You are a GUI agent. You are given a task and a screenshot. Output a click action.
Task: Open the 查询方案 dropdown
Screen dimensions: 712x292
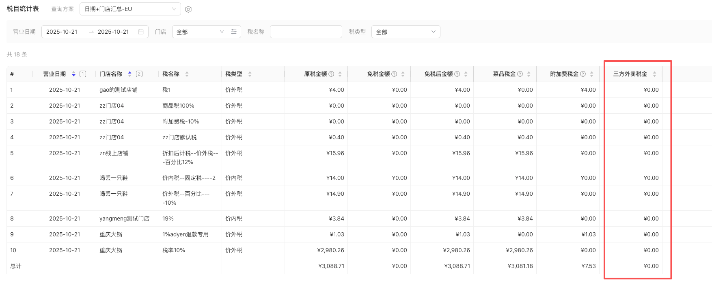pos(130,9)
